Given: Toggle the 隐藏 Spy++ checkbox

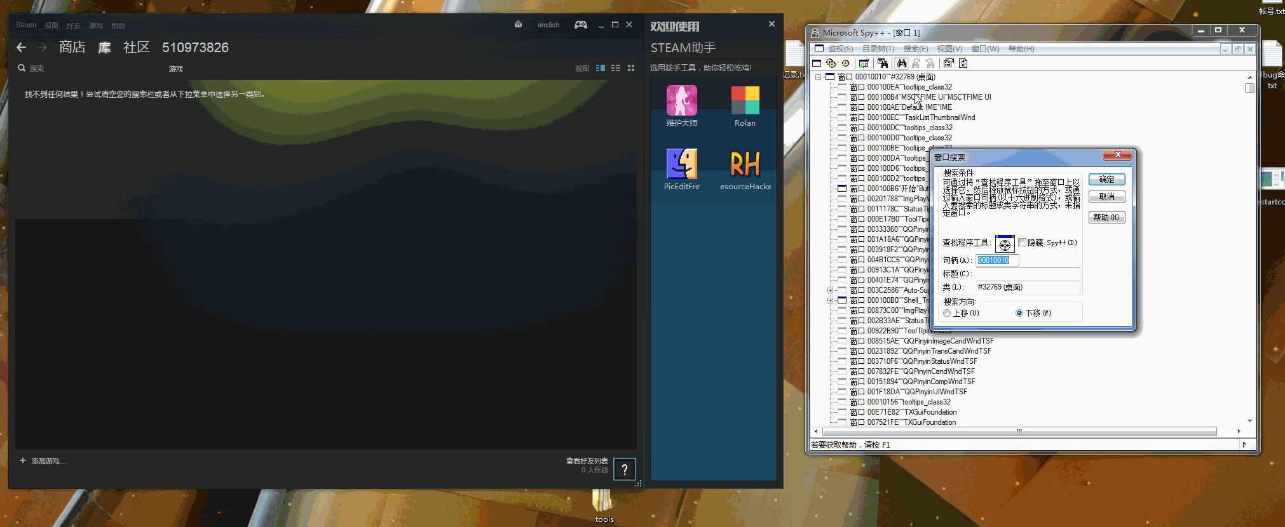Looking at the screenshot, I should click(x=1022, y=243).
